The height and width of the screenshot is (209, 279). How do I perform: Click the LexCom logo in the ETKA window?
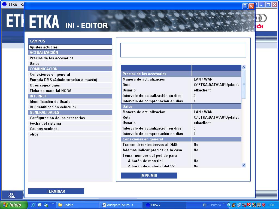pyautogui.click(x=12, y=195)
